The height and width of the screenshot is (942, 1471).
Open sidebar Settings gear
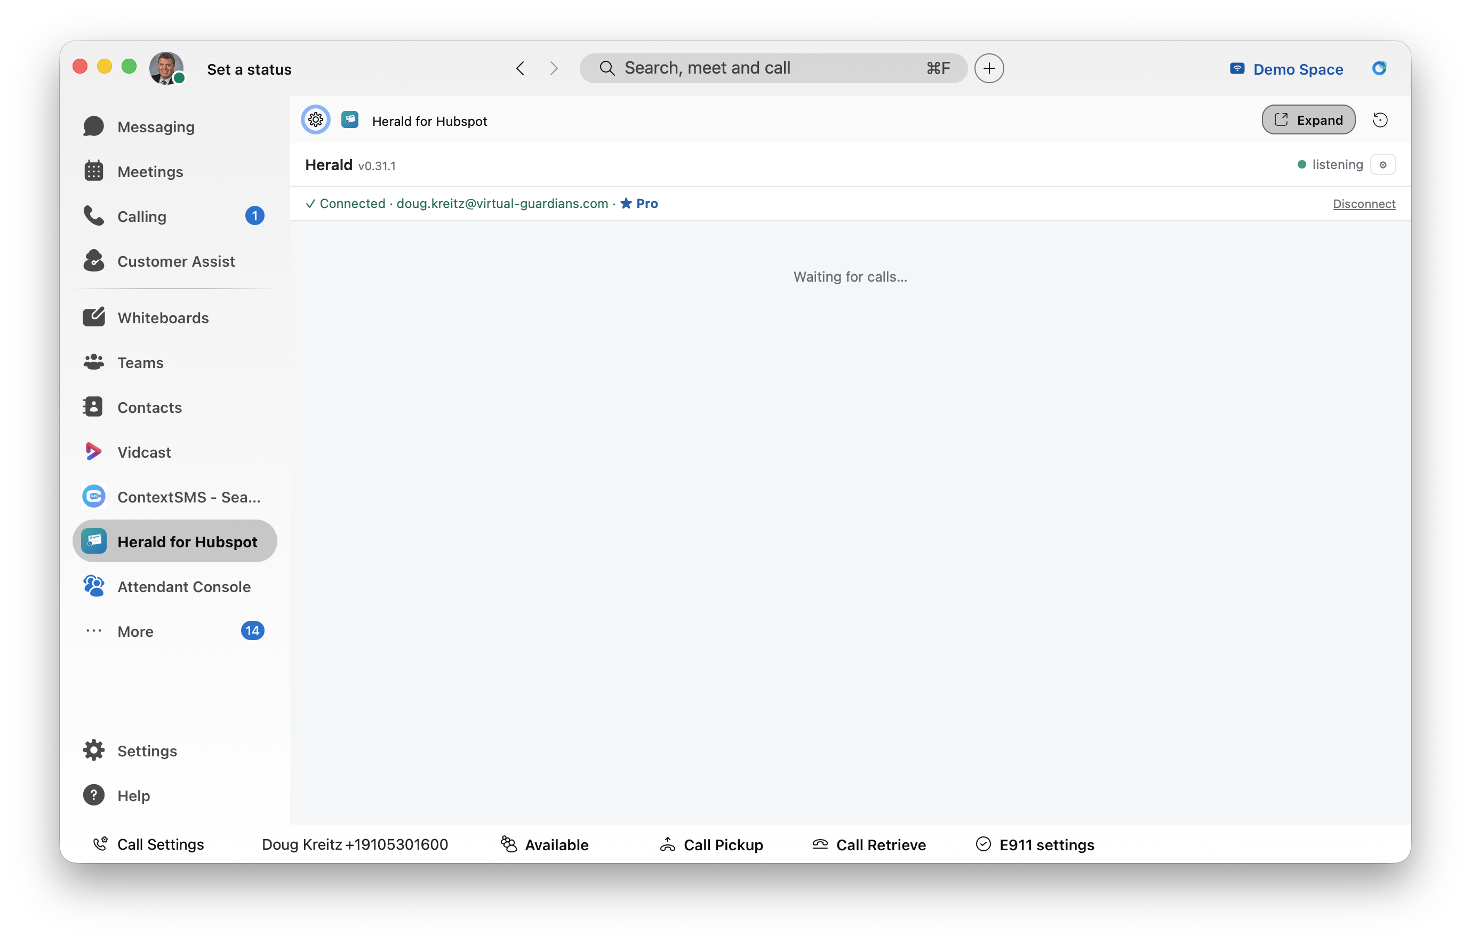point(93,751)
